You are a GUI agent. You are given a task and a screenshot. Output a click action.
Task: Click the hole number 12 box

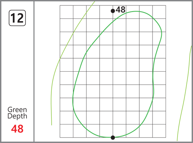17,18
